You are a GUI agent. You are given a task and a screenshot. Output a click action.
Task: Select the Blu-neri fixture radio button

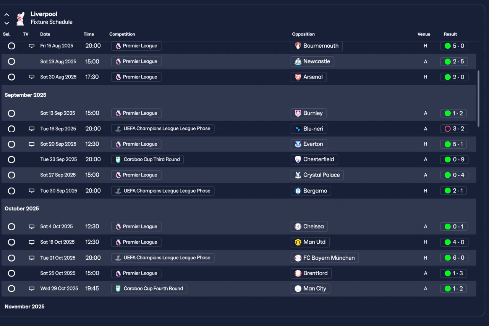tap(11, 129)
